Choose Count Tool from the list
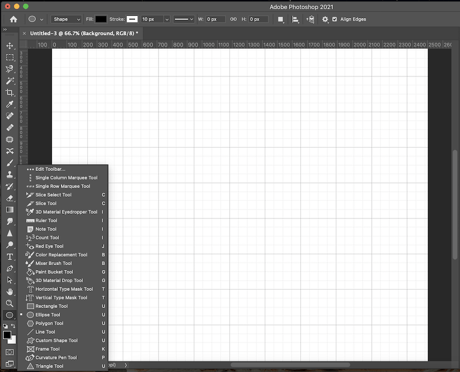 [x=63, y=238]
